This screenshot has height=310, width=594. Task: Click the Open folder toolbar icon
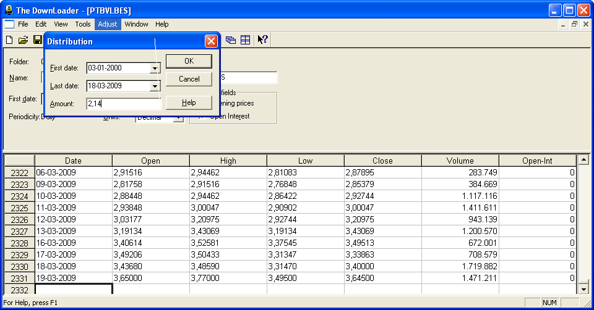pyautogui.click(x=23, y=40)
